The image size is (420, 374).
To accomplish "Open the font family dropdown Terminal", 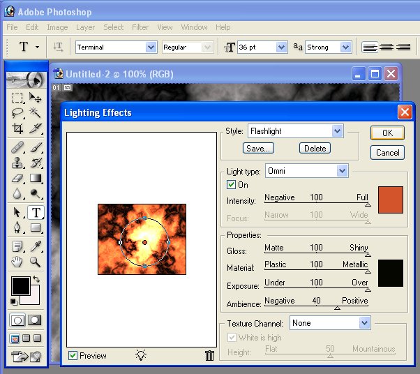I will [117, 47].
